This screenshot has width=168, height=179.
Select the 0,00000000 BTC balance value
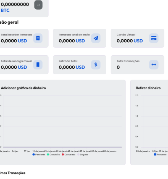tap(15, 5)
